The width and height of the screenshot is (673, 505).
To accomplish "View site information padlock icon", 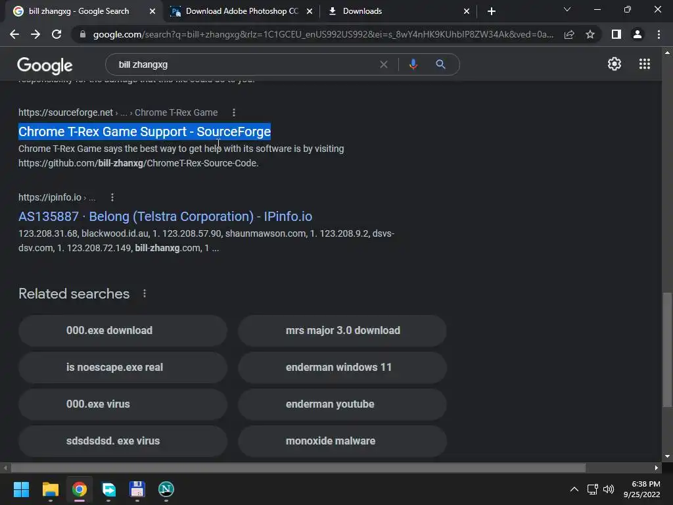I will [83, 34].
